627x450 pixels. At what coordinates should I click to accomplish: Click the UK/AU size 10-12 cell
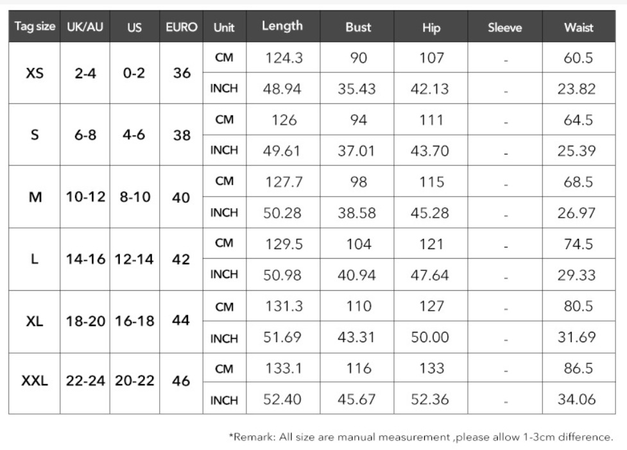click(x=85, y=197)
